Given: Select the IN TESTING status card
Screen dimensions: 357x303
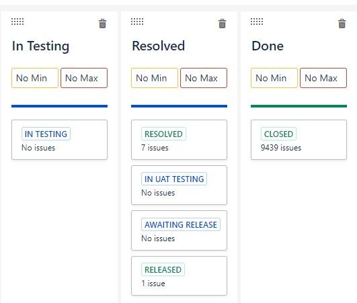Looking at the screenshot, I should pos(59,140).
